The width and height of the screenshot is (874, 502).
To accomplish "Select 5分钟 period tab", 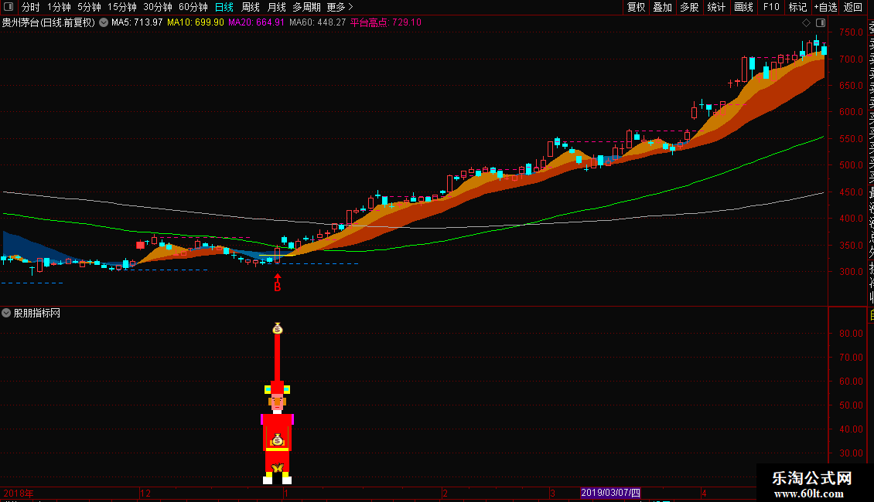I will 89,7.
